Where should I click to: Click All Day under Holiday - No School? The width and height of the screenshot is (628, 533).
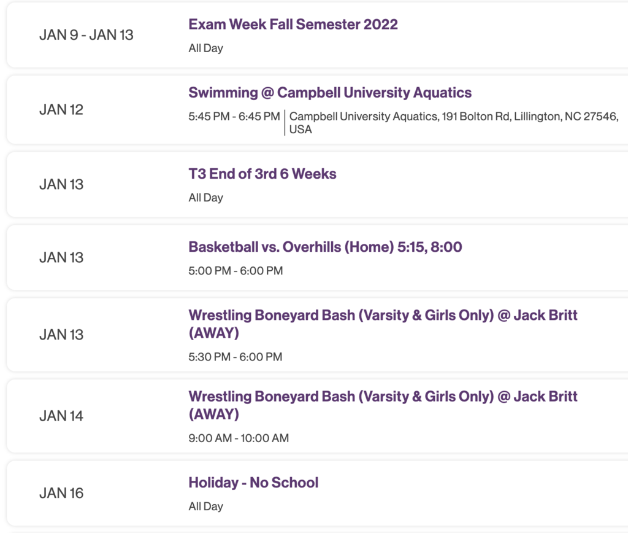[205, 506]
